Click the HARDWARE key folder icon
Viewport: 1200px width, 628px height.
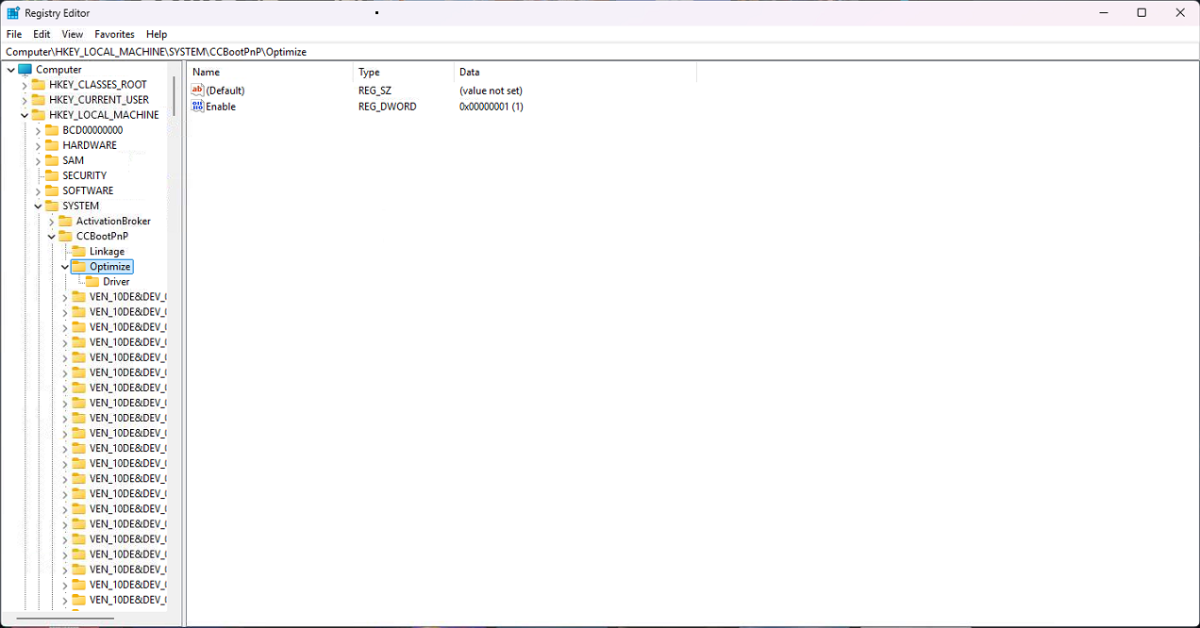[x=51, y=145]
